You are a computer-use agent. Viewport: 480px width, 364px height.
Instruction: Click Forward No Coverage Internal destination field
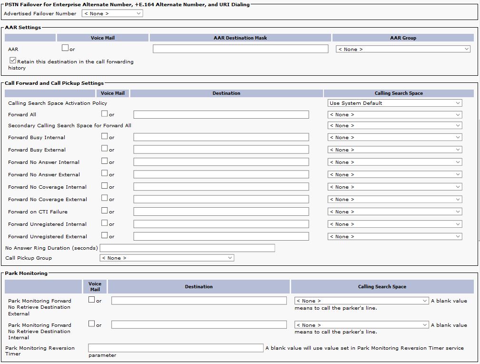pos(221,187)
